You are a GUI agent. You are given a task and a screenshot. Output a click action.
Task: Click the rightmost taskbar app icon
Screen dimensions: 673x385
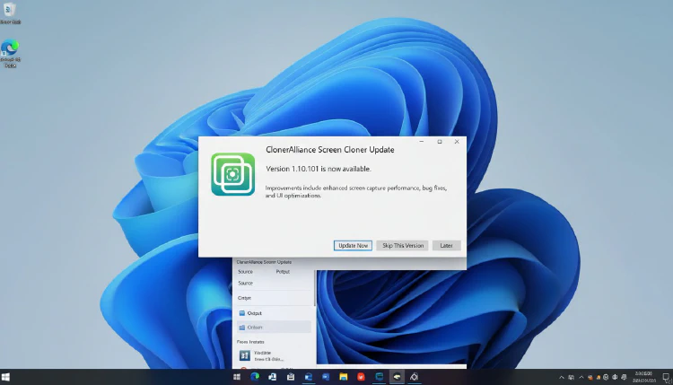click(x=414, y=377)
